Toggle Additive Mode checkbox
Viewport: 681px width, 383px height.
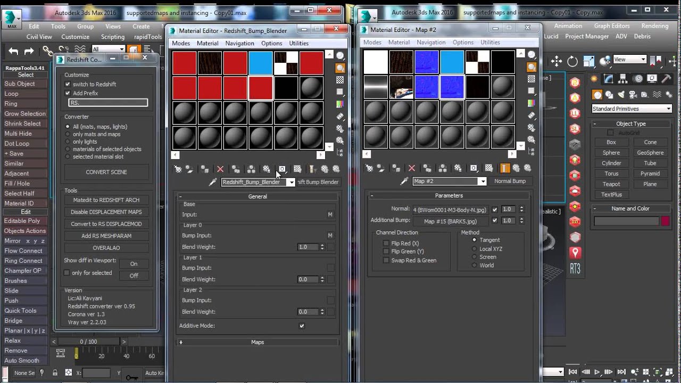point(302,326)
